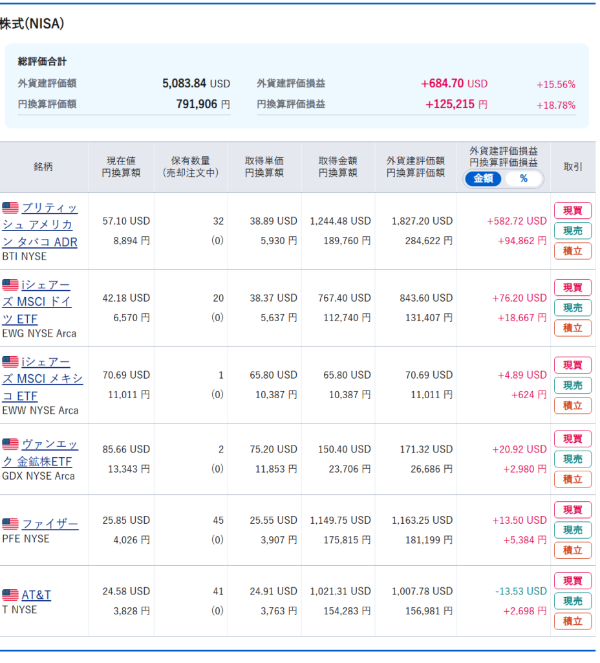
Task: Click the US flag icon beside British American Tobacco
Action: (10, 208)
